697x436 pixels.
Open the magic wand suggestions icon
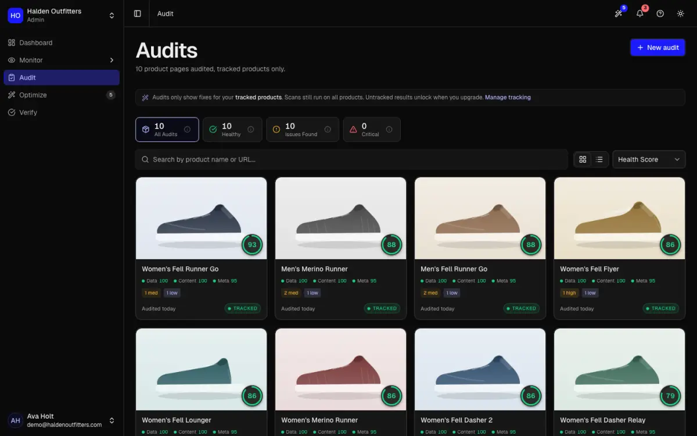tap(619, 13)
